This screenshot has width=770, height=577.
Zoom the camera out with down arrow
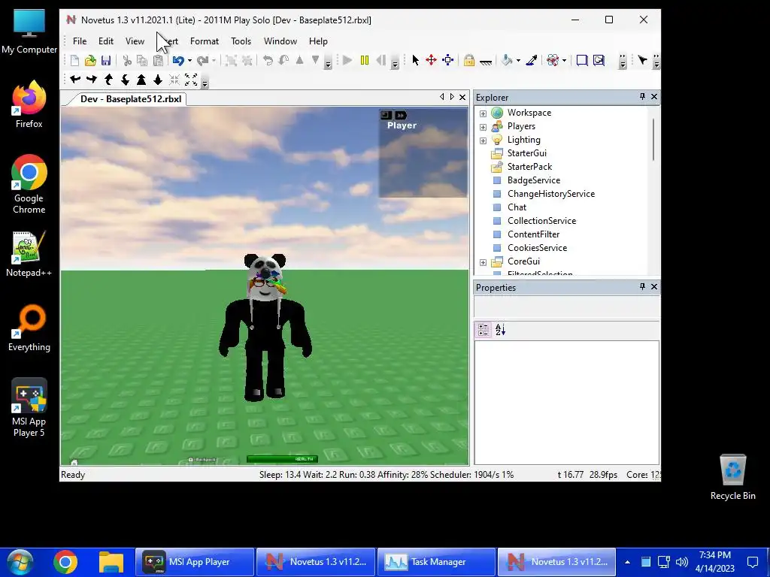point(158,80)
